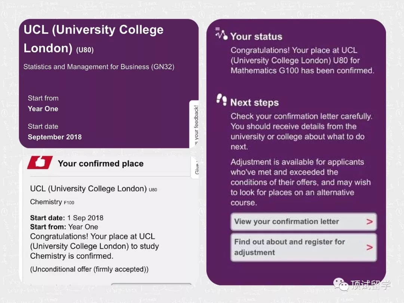The height and width of the screenshot is (303, 404).
Task: Click the Your status graph icon
Action: point(221,34)
